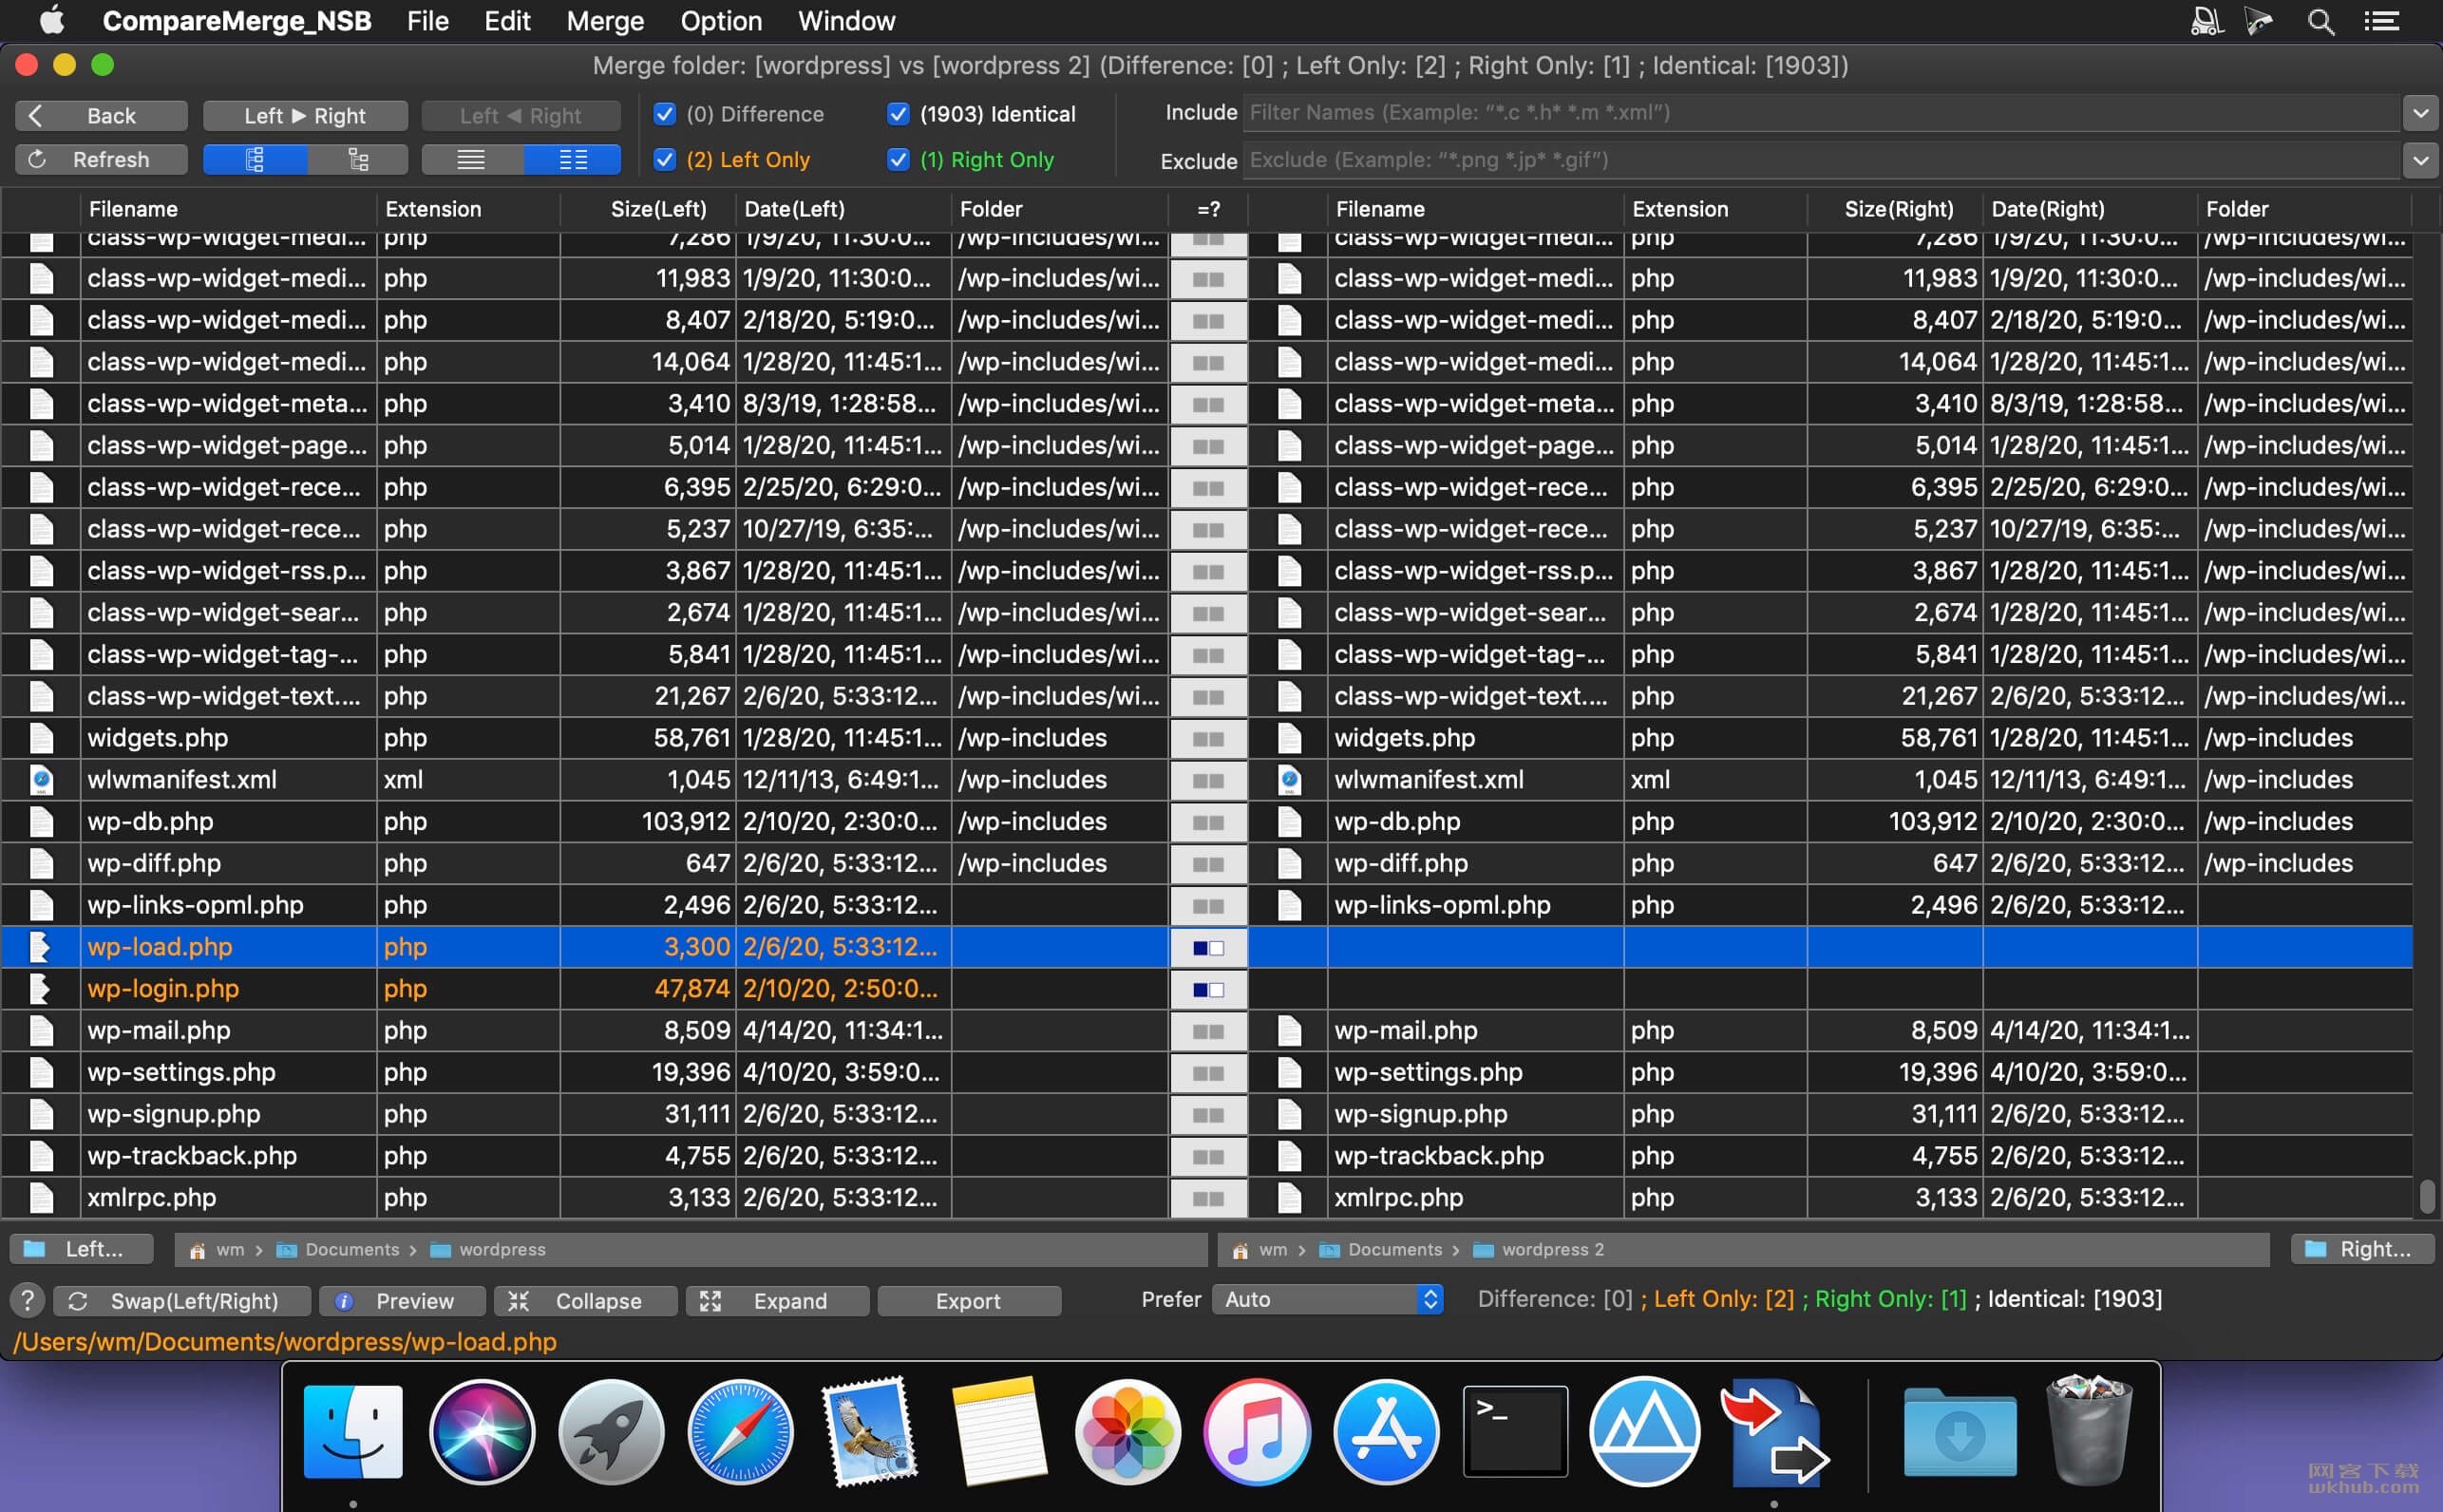The height and width of the screenshot is (1512, 2443).
Task: Select wp-settings.php on the right side
Action: (x=1830, y=1073)
